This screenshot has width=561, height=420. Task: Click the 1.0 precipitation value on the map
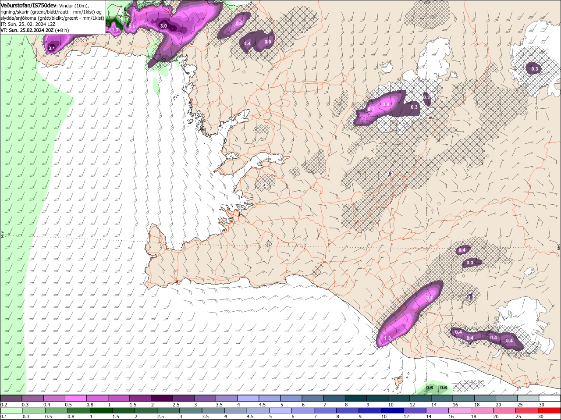[132, 26]
